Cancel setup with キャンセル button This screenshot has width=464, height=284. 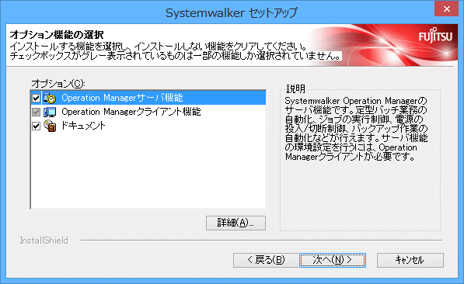pos(410,260)
